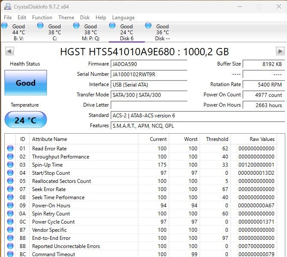Go to the previous disk with left arrow
The image size is (287, 257).
tap(9, 51)
